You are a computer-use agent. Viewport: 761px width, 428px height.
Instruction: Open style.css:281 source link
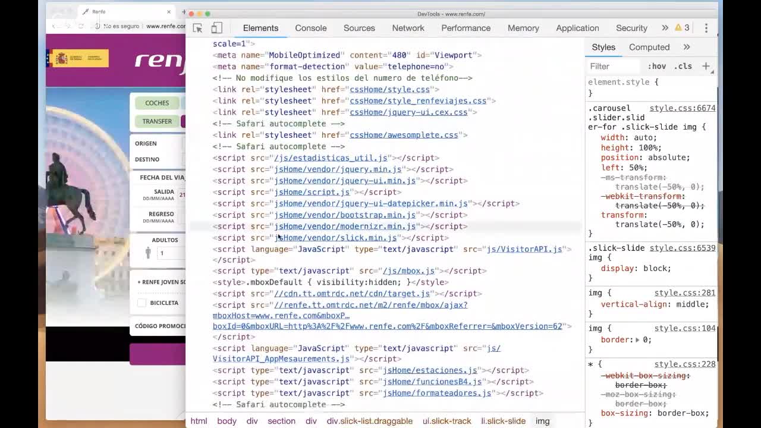[x=685, y=292]
